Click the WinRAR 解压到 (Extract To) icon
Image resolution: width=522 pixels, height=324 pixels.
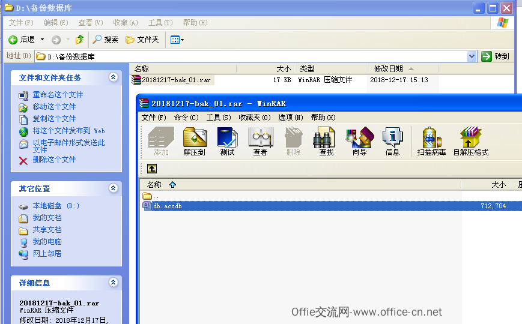pyautogui.click(x=195, y=142)
